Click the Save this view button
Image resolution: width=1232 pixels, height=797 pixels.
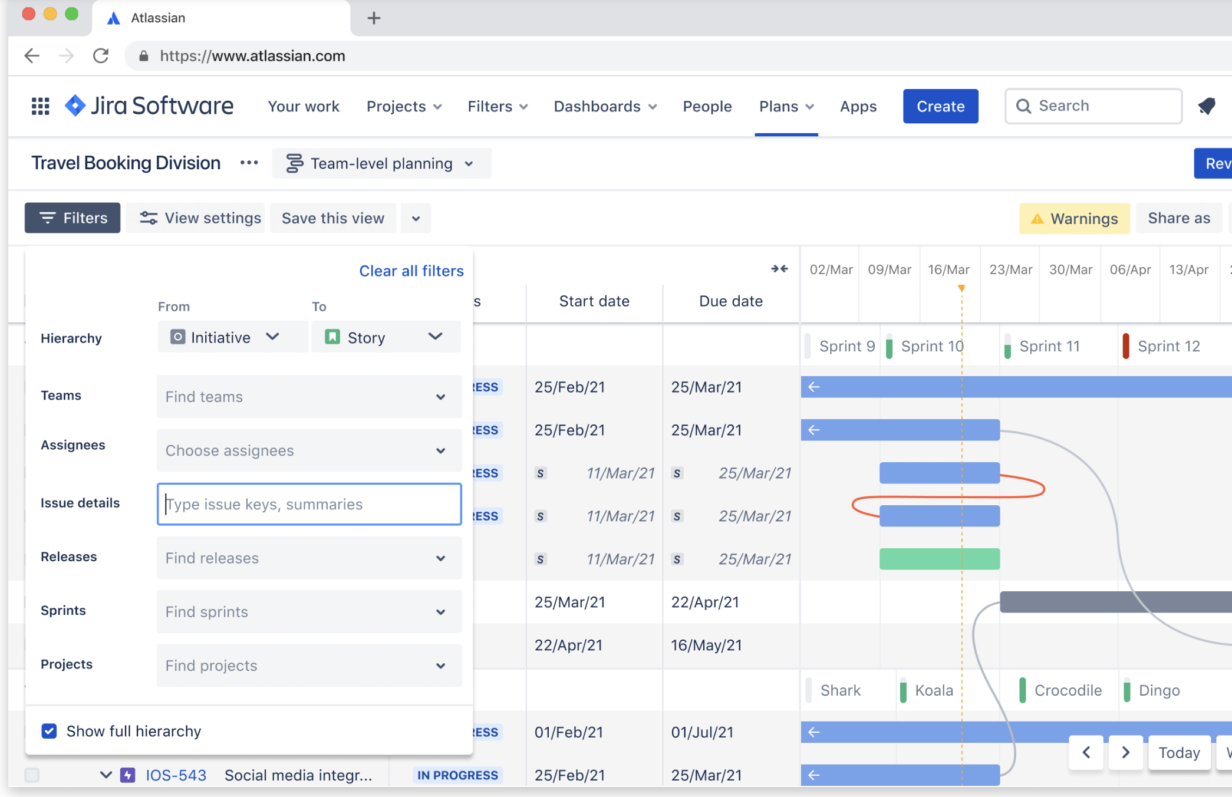pos(333,218)
